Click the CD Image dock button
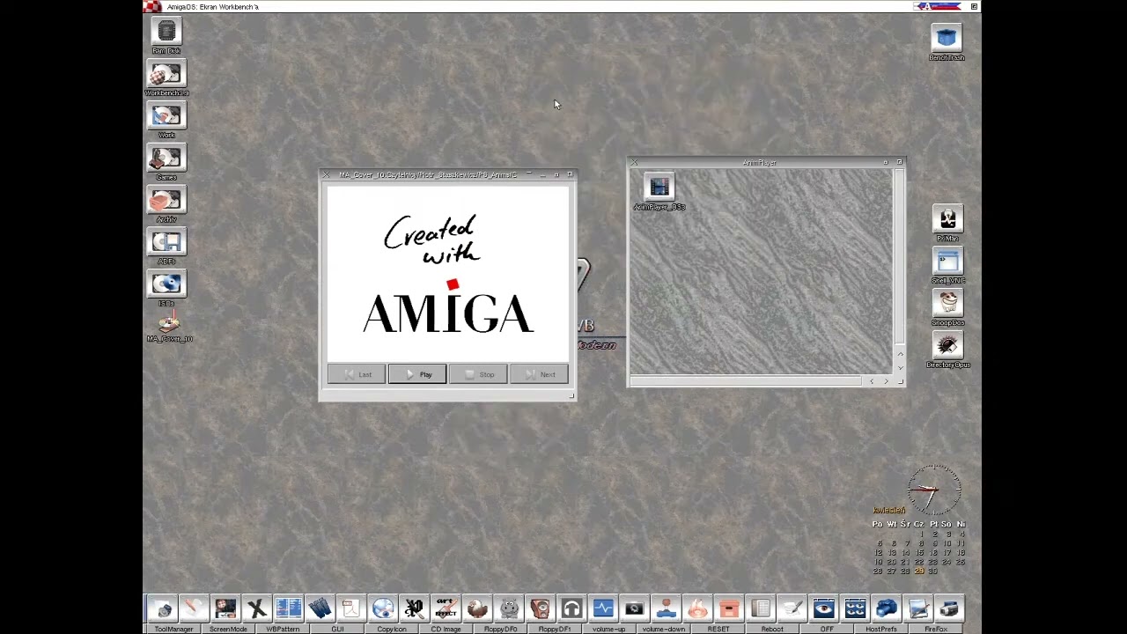This screenshot has width=1127, height=634. [x=446, y=629]
